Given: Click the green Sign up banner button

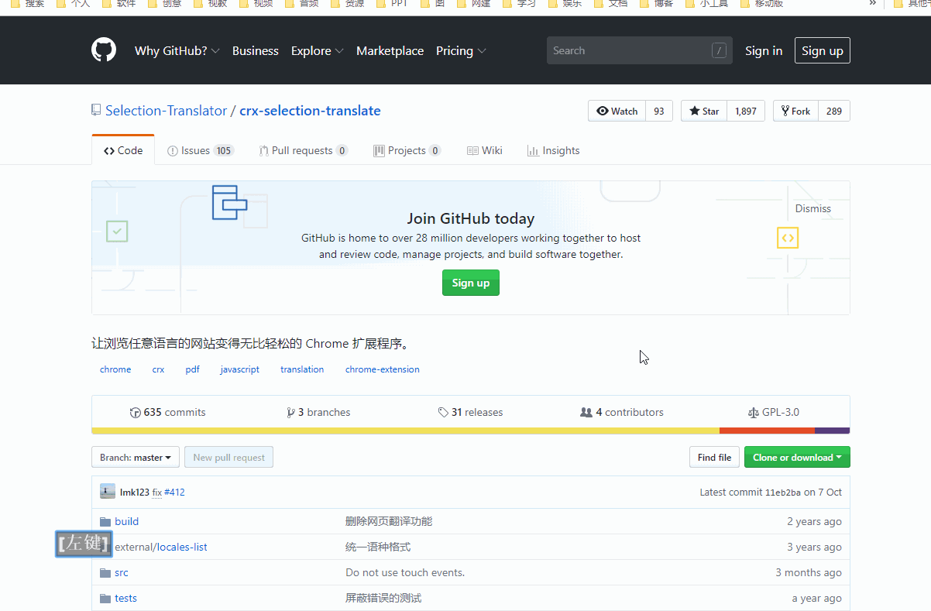Looking at the screenshot, I should pos(471,283).
